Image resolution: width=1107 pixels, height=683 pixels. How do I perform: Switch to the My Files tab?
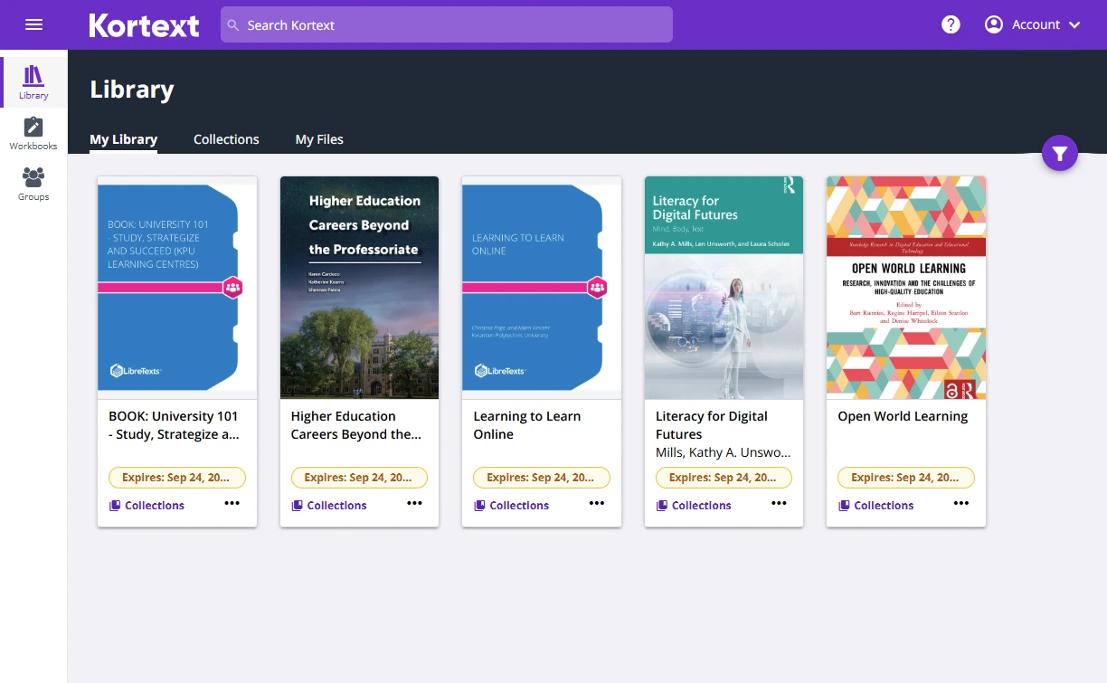[319, 139]
